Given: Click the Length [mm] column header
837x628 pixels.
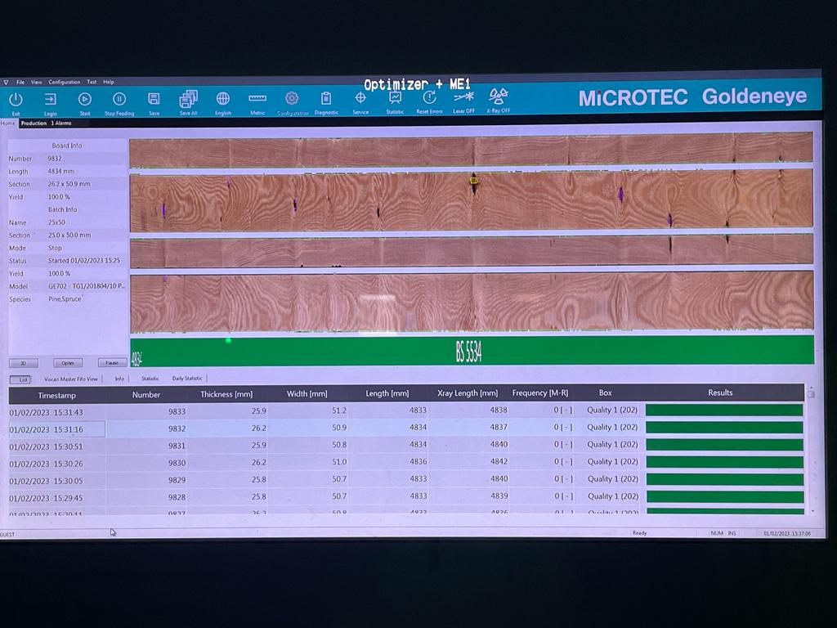Looking at the screenshot, I should (387, 393).
